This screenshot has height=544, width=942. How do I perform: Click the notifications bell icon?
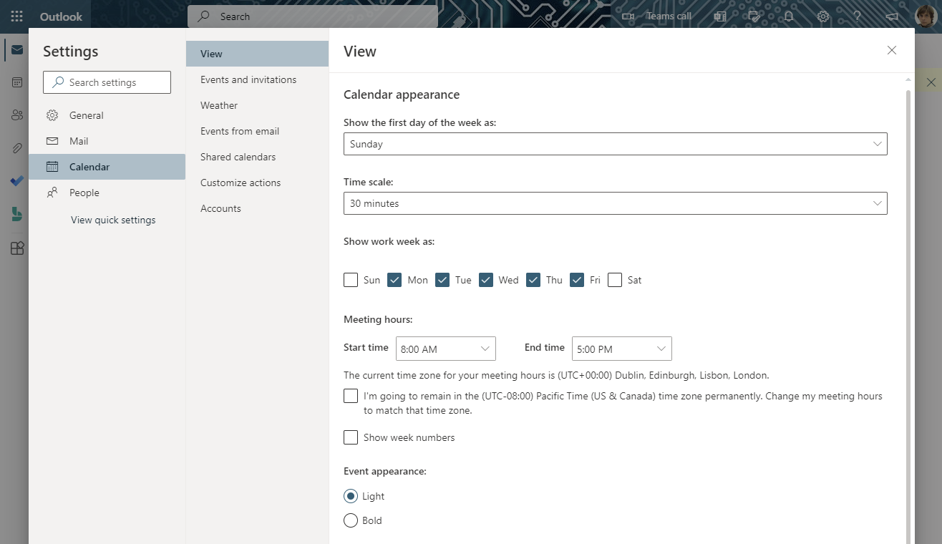pos(789,16)
